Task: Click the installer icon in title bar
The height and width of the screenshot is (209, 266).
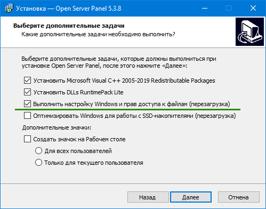Action: pos(9,8)
